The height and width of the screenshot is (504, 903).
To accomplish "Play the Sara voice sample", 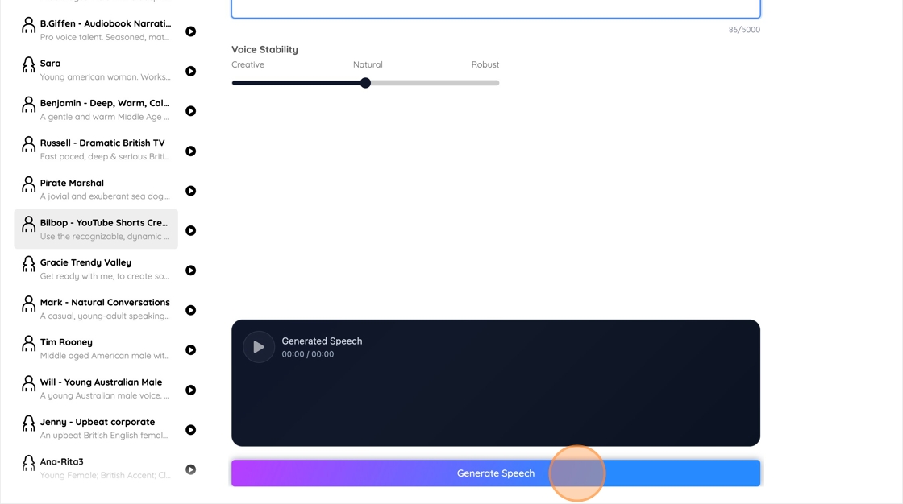I will pyautogui.click(x=190, y=72).
